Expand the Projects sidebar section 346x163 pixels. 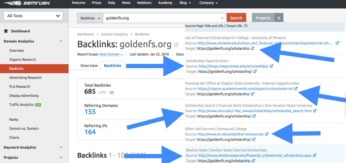tap(61, 158)
